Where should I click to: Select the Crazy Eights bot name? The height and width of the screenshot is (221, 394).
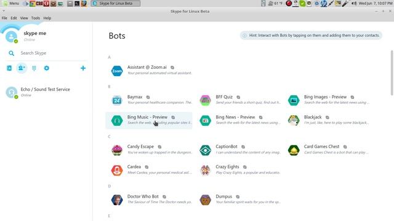[227, 167]
